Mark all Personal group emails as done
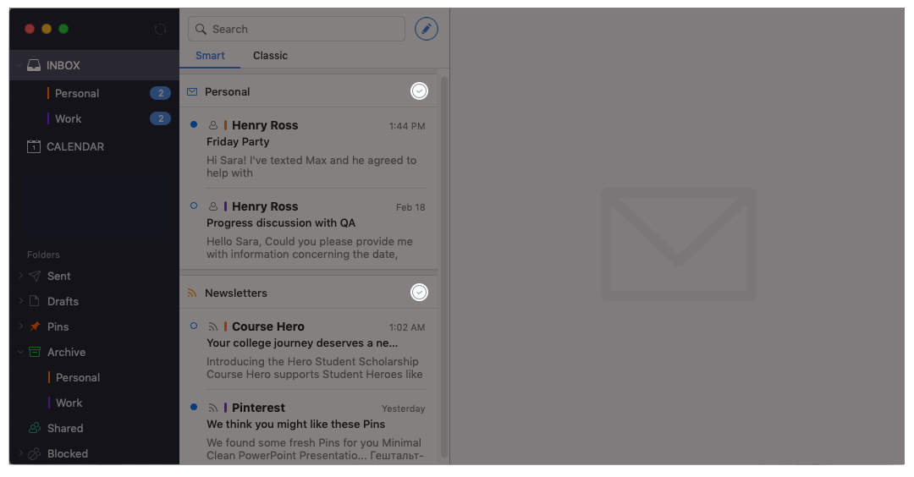 coord(419,90)
